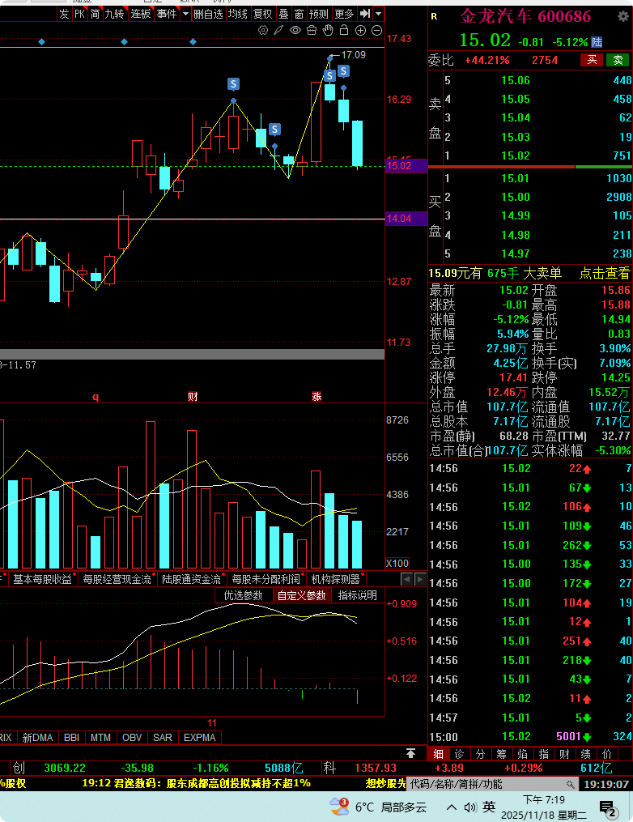
Task: Click the 叠 overlay button
Action: pos(283,14)
